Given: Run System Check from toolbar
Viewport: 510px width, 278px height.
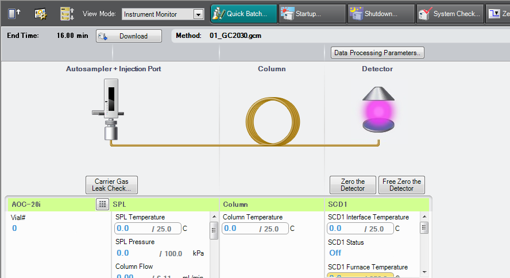Looking at the screenshot, I should 449,14.
